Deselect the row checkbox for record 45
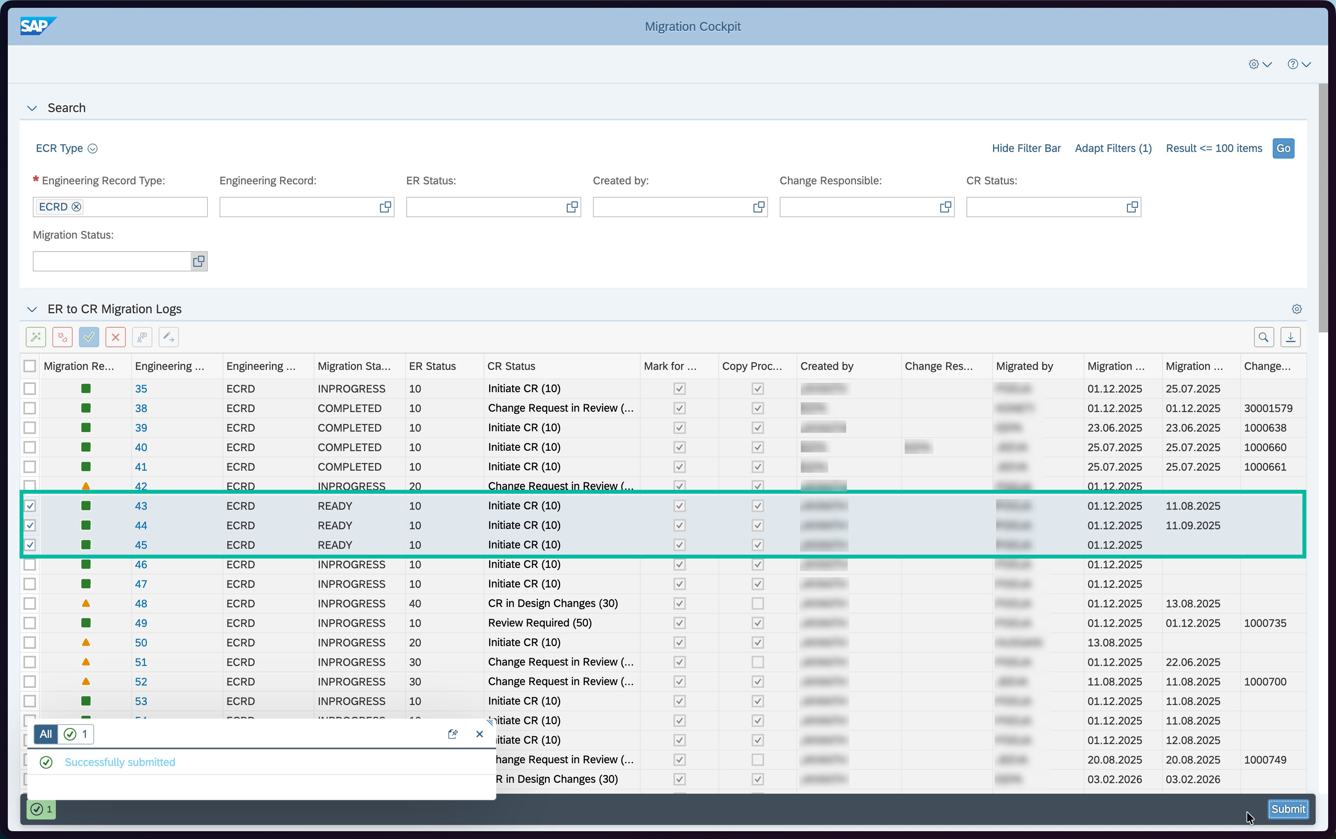Viewport: 1336px width, 839px height. click(x=30, y=545)
